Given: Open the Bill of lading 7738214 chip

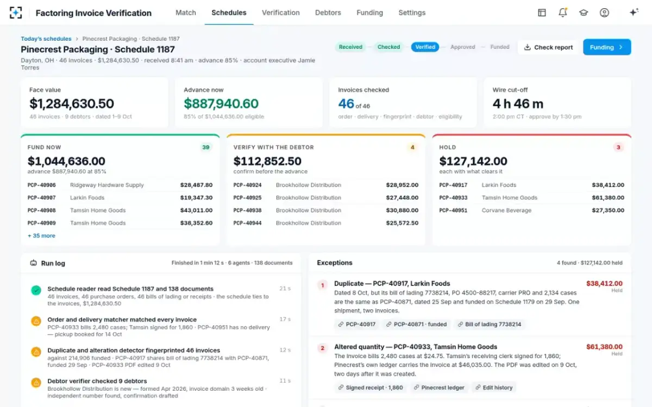Looking at the screenshot, I should pyautogui.click(x=489, y=324).
